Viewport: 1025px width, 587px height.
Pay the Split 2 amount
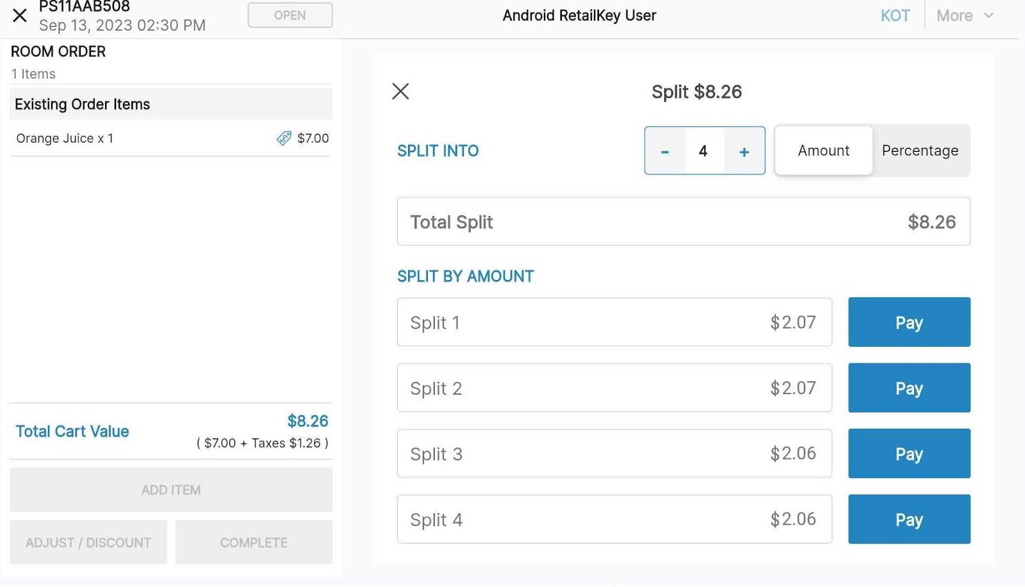coord(908,388)
